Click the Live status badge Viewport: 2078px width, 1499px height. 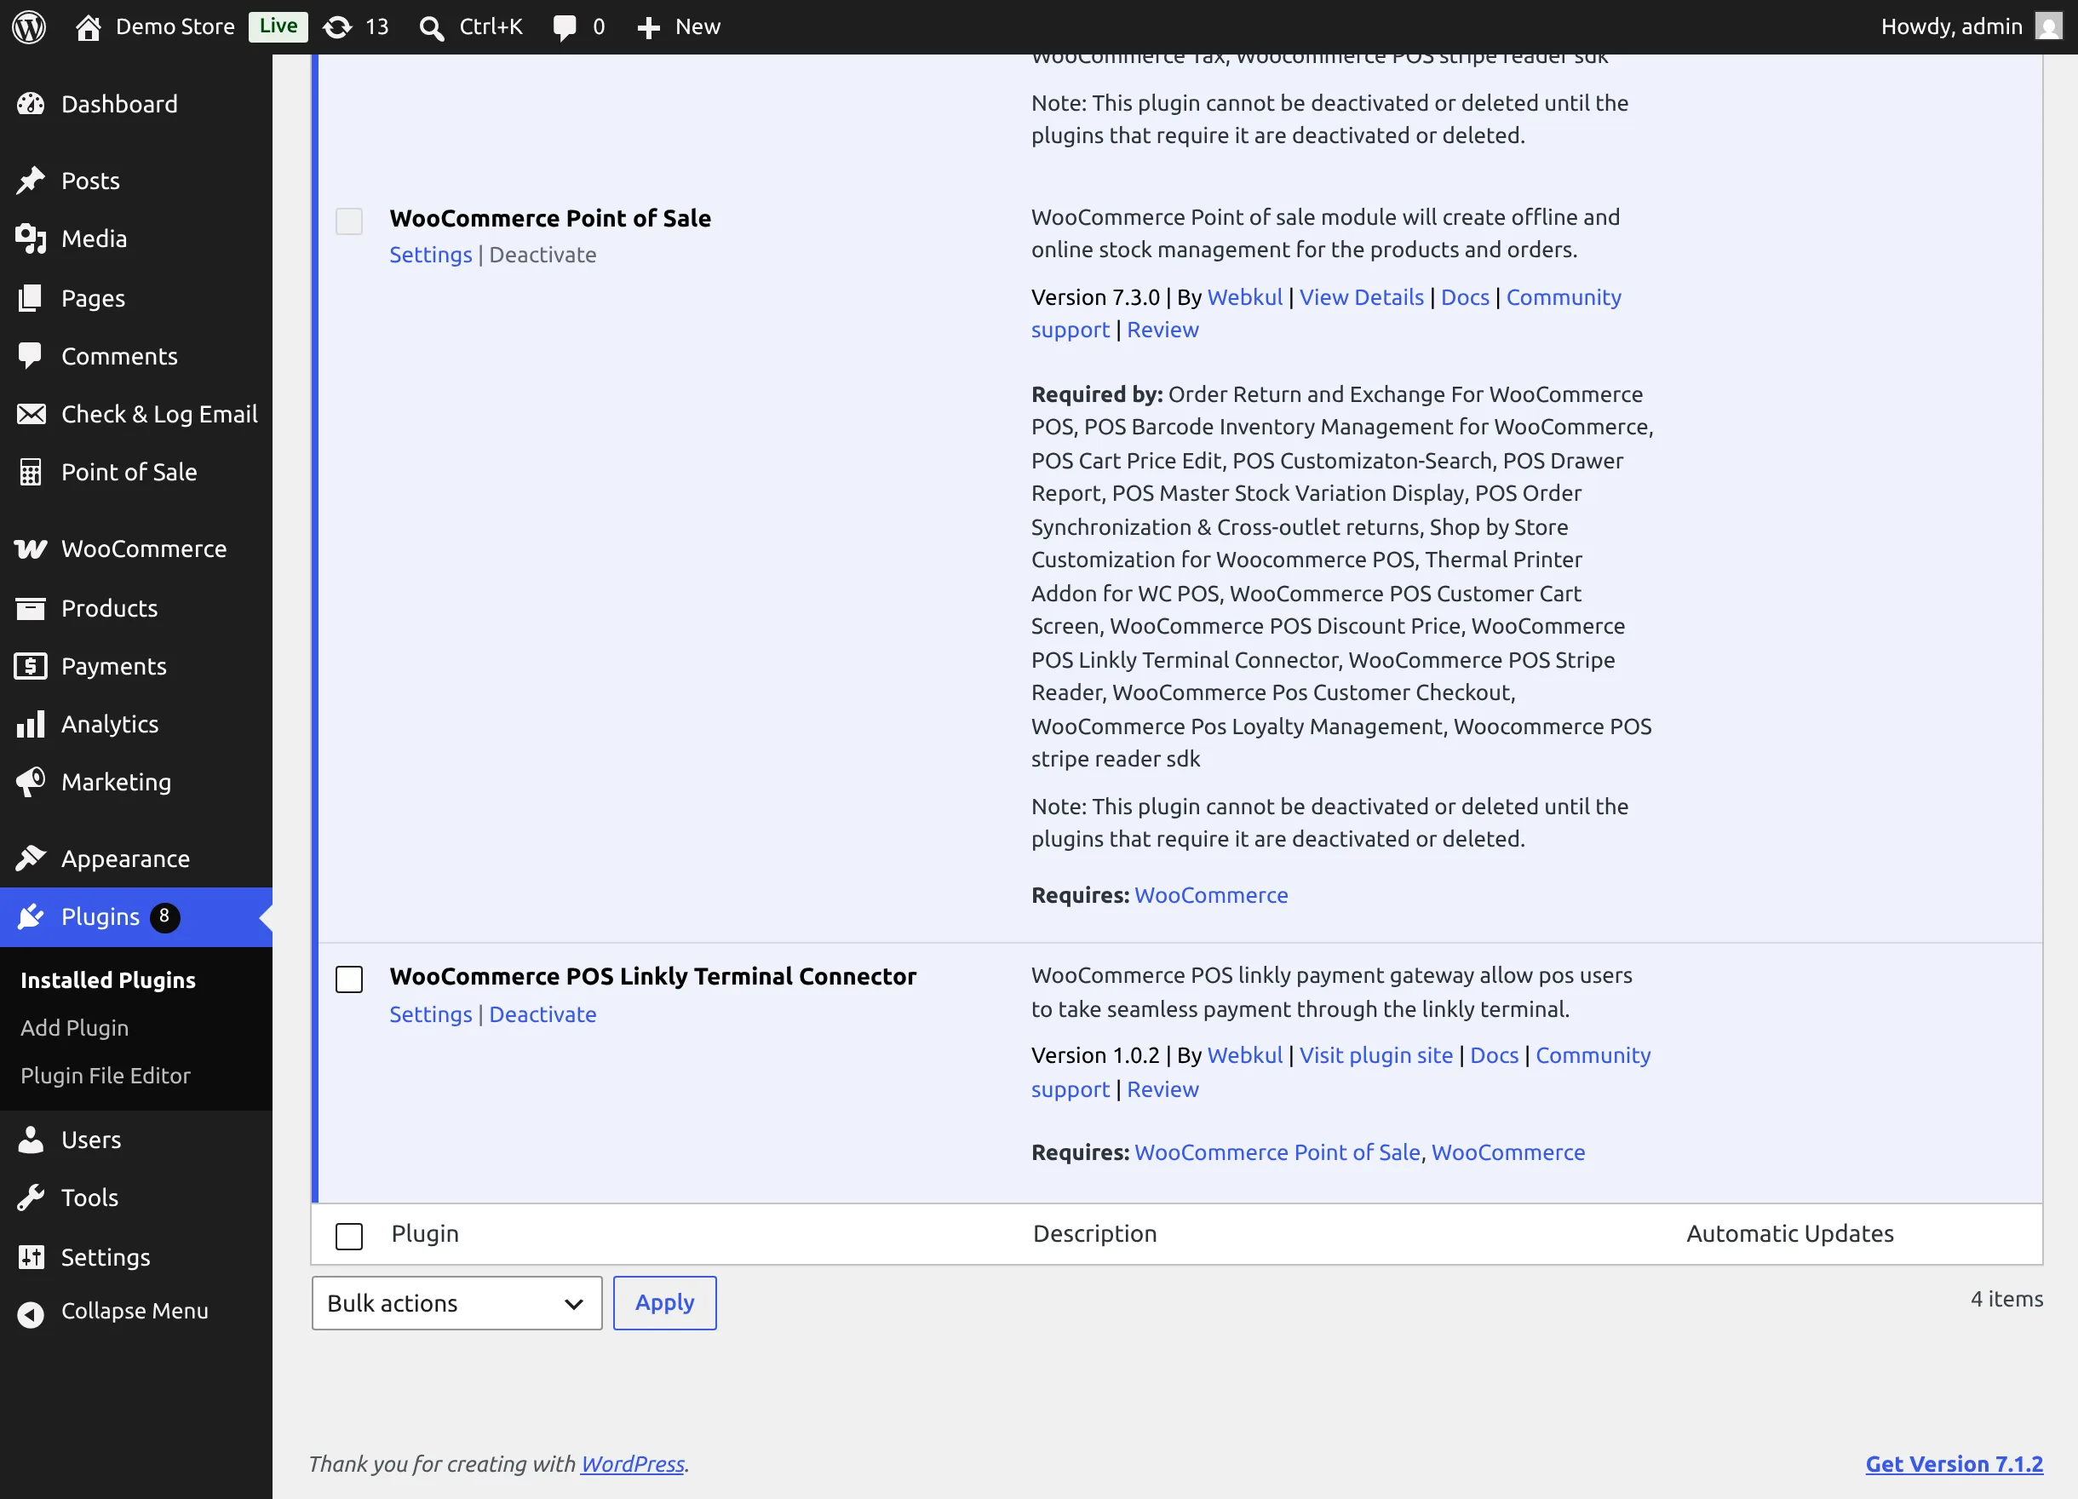coord(278,26)
